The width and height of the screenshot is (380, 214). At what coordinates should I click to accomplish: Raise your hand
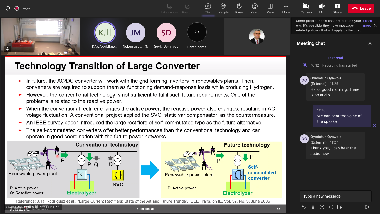pyautogui.click(x=239, y=8)
